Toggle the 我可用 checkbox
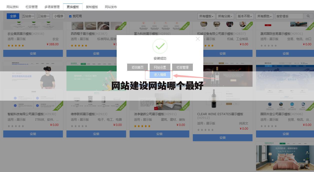The width and height of the screenshot is (314, 172). (70, 16)
